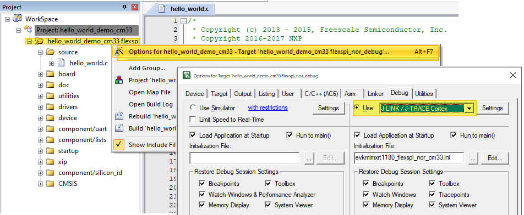The image size is (524, 215).
Task: Click the colored cubes icon beside Project entry
Action: (119, 80)
